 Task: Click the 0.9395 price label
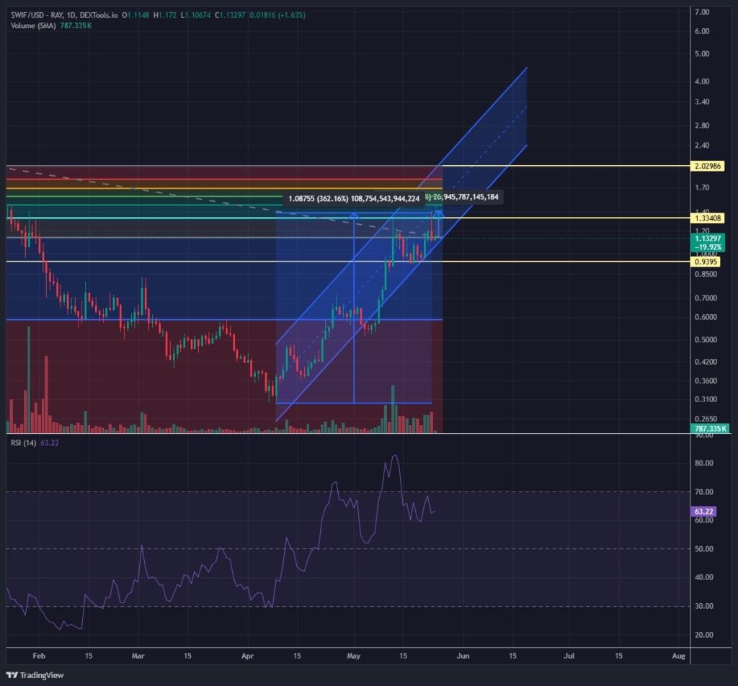click(x=706, y=262)
